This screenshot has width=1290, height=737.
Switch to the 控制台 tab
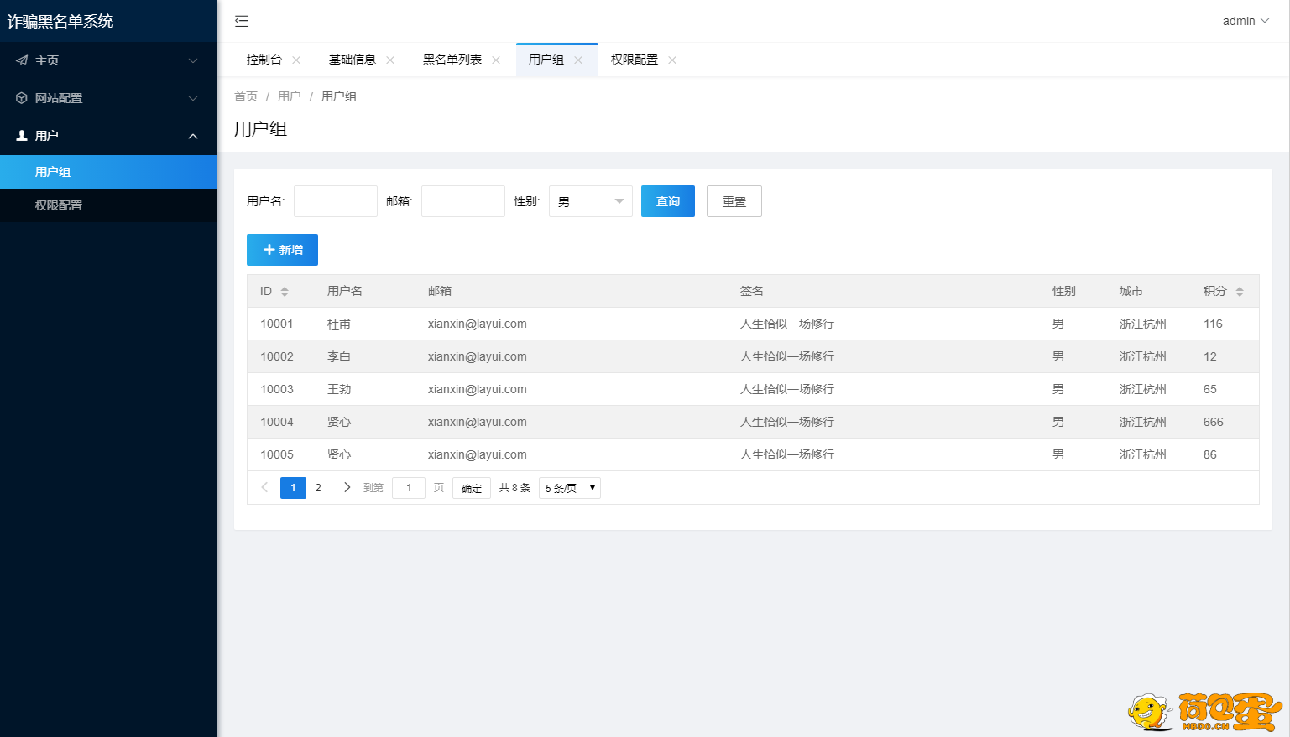pyautogui.click(x=264, y=60)
